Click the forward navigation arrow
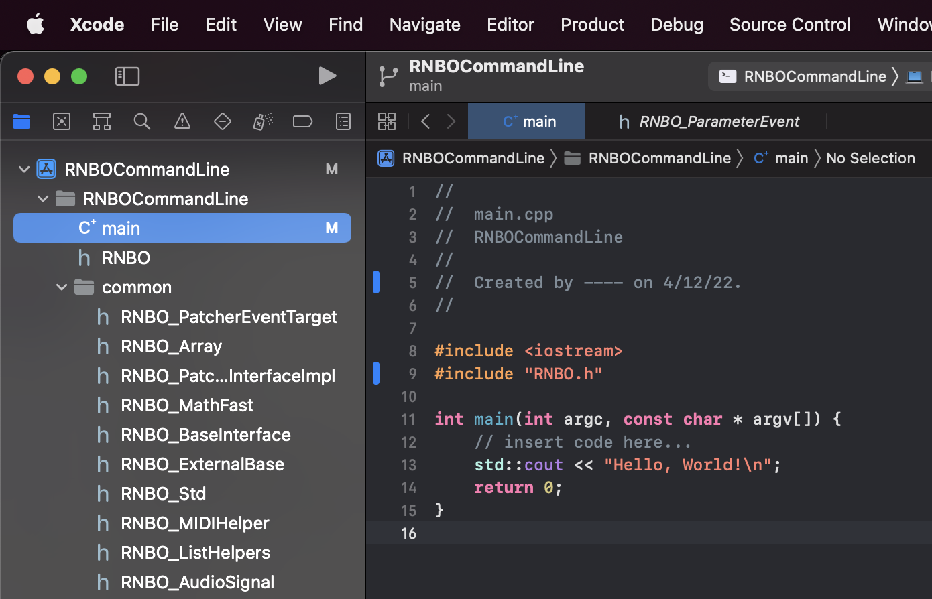This screenshot has height=599, width=932. click(450, 121)
